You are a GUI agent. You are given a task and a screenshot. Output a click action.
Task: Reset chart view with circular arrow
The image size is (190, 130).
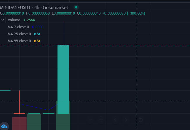[x=141, y=120]
